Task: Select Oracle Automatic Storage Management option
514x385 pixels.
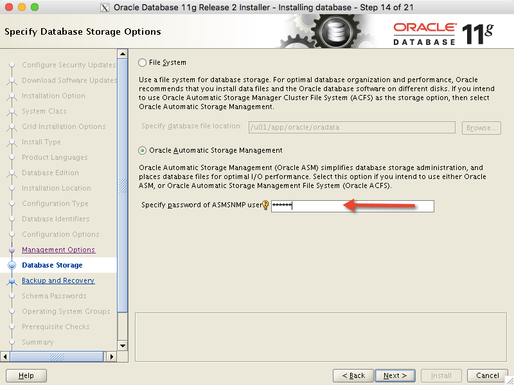Action: 143,150
